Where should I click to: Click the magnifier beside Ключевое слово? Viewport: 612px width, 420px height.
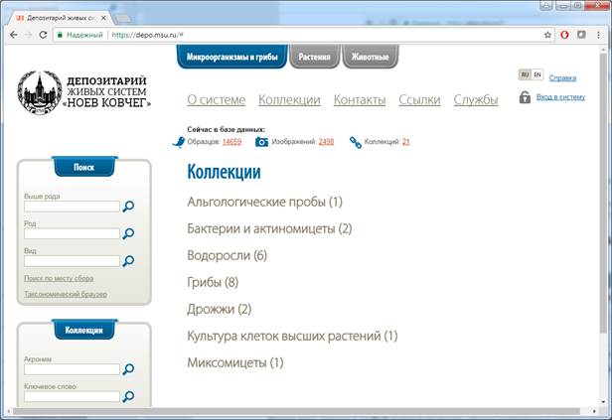[x=128, y=396]
